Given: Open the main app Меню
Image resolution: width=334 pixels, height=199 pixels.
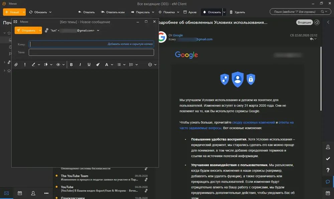Looking at the screenshot, I should tap(13, 4).
